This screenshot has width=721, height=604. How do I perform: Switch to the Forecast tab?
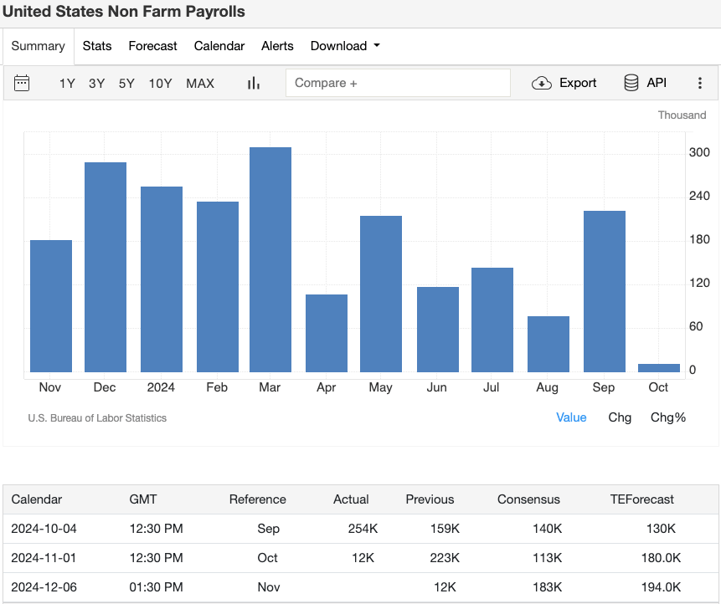(152, 46)
